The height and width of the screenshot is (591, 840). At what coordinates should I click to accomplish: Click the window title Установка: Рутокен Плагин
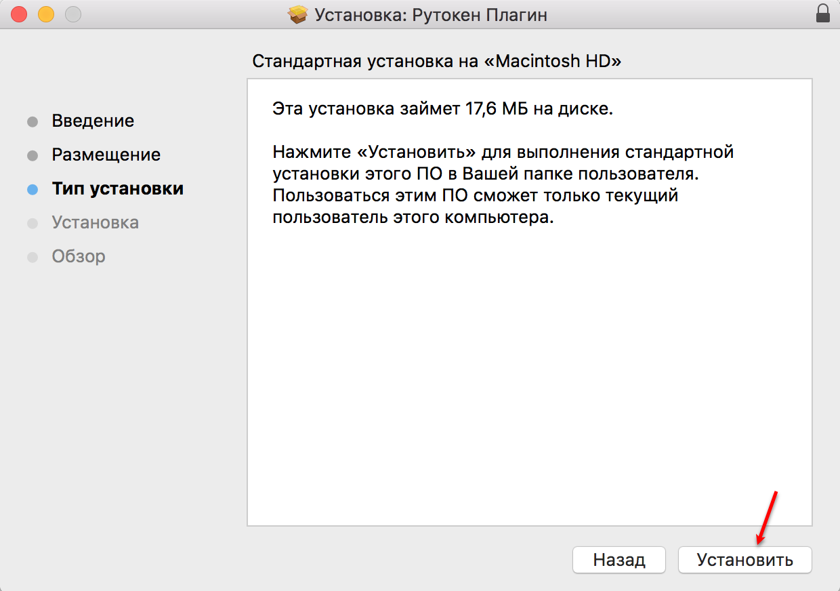point(430,14)
